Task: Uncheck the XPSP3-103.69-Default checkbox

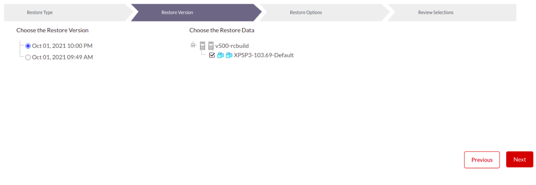Action: pos(212,55)
